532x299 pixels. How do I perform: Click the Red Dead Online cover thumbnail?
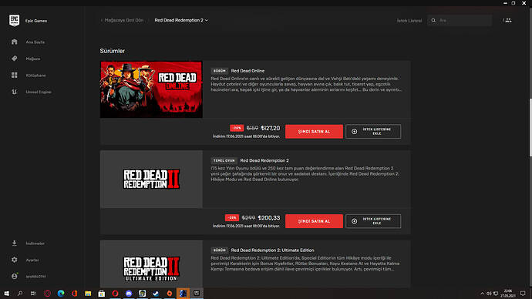[x=151, y=89]
